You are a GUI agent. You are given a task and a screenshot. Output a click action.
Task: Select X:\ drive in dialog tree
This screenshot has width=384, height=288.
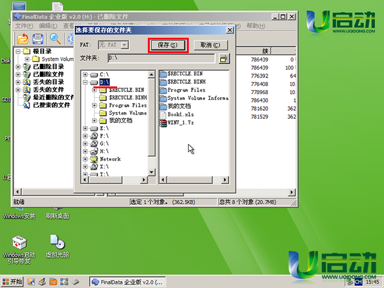104,167
